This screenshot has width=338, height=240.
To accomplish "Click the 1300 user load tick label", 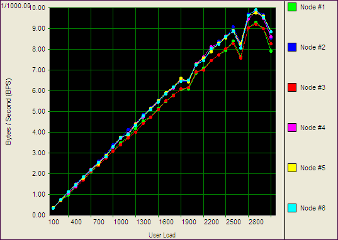I will [144, 222].
